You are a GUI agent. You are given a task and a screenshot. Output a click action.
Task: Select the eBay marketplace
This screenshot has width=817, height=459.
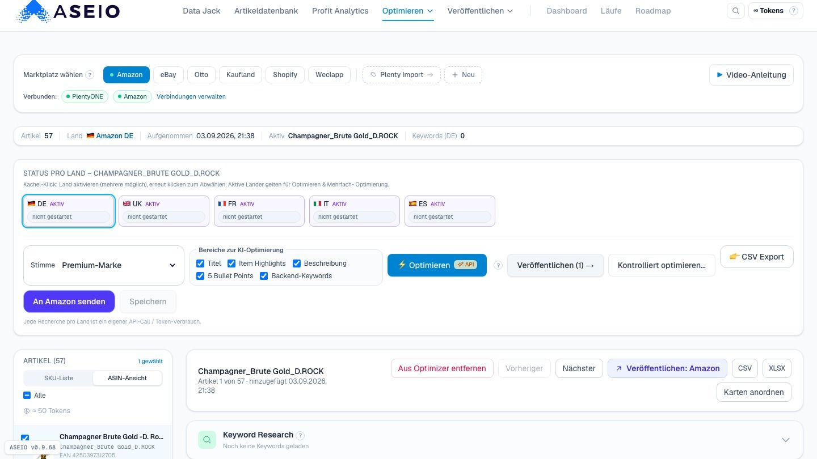168,75
